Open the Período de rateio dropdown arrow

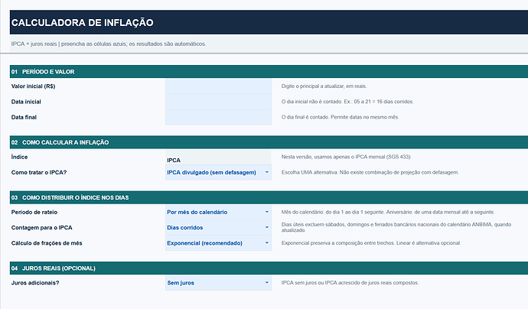tap(267, 212)
